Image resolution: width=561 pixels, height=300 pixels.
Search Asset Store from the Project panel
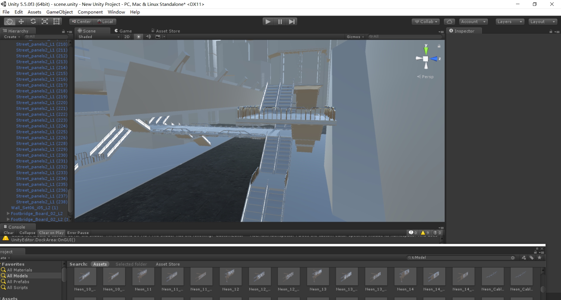click(x=168, y=264)
